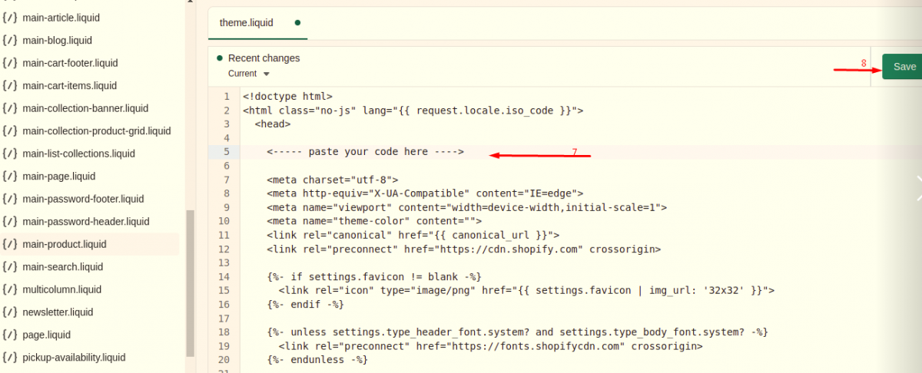Click the main-blog.liquid file icon
922x373 pixels.
tap(10, 40)
